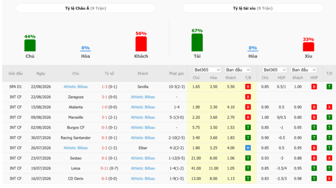Click the Tỷ số column header

tap(109, 73)
